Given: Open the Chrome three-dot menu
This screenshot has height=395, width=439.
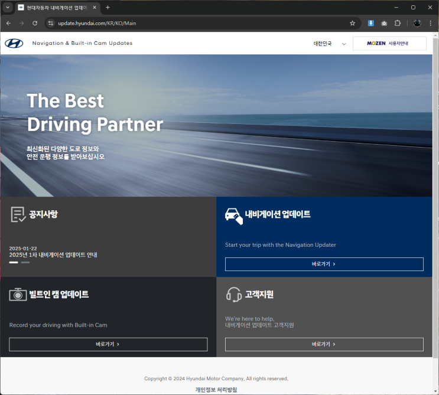Looking at the screenshot, I should (x=431, y=23).
